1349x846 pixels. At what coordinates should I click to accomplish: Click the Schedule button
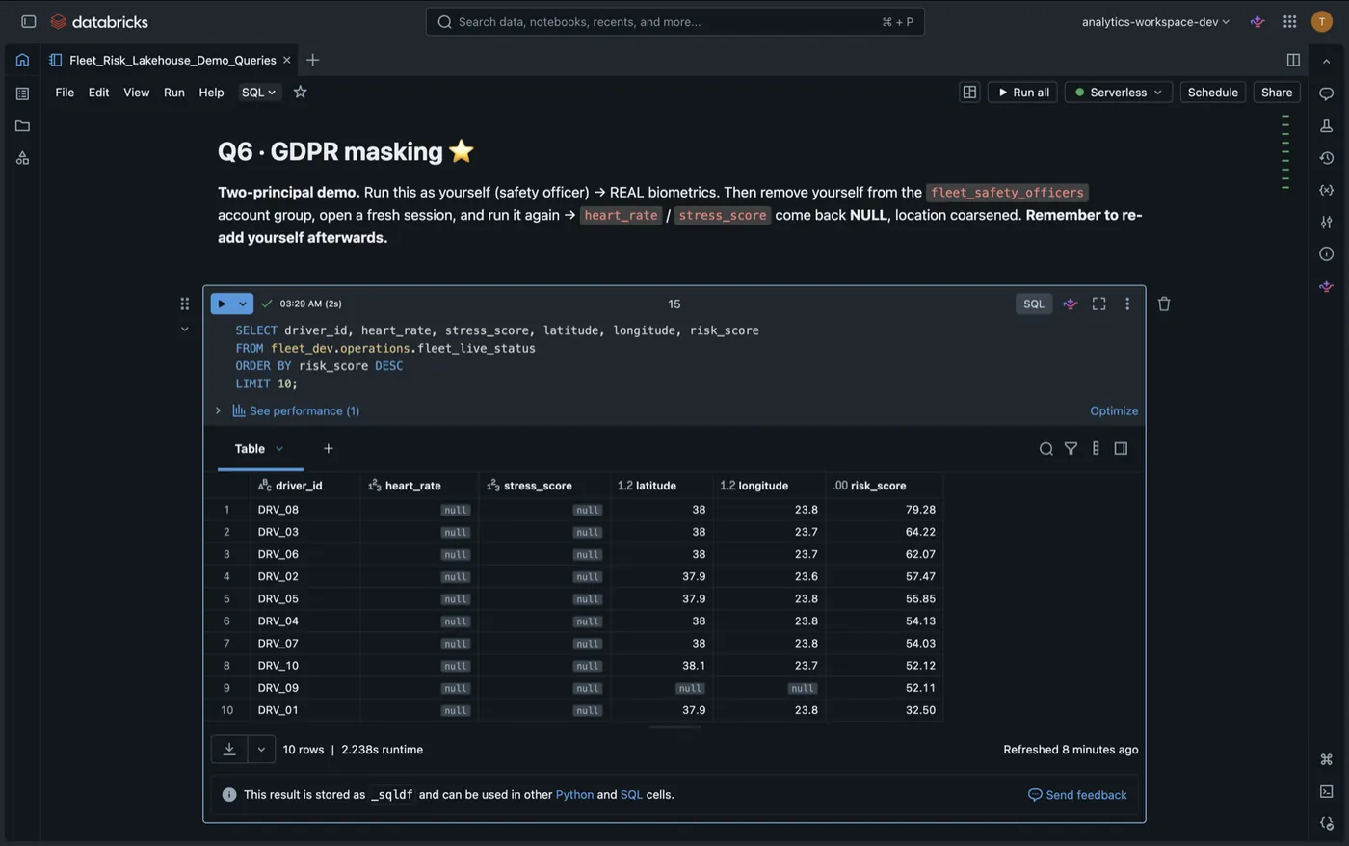pyautogui.click(x=1212, y=92)
